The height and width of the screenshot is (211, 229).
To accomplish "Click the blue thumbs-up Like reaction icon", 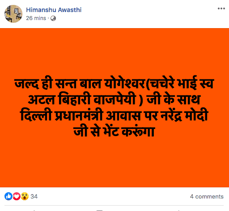I will pos(8,196).
